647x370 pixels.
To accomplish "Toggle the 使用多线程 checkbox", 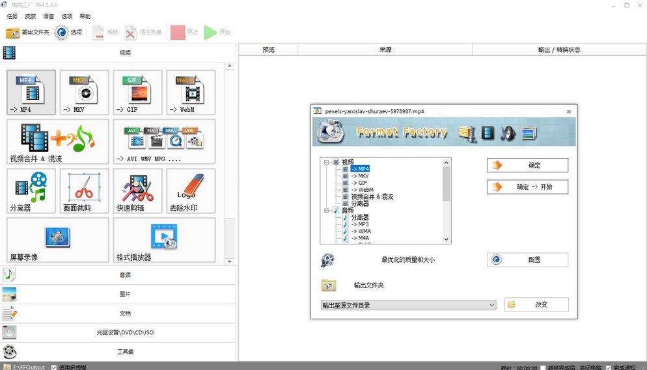I will [x=54, y=367].
